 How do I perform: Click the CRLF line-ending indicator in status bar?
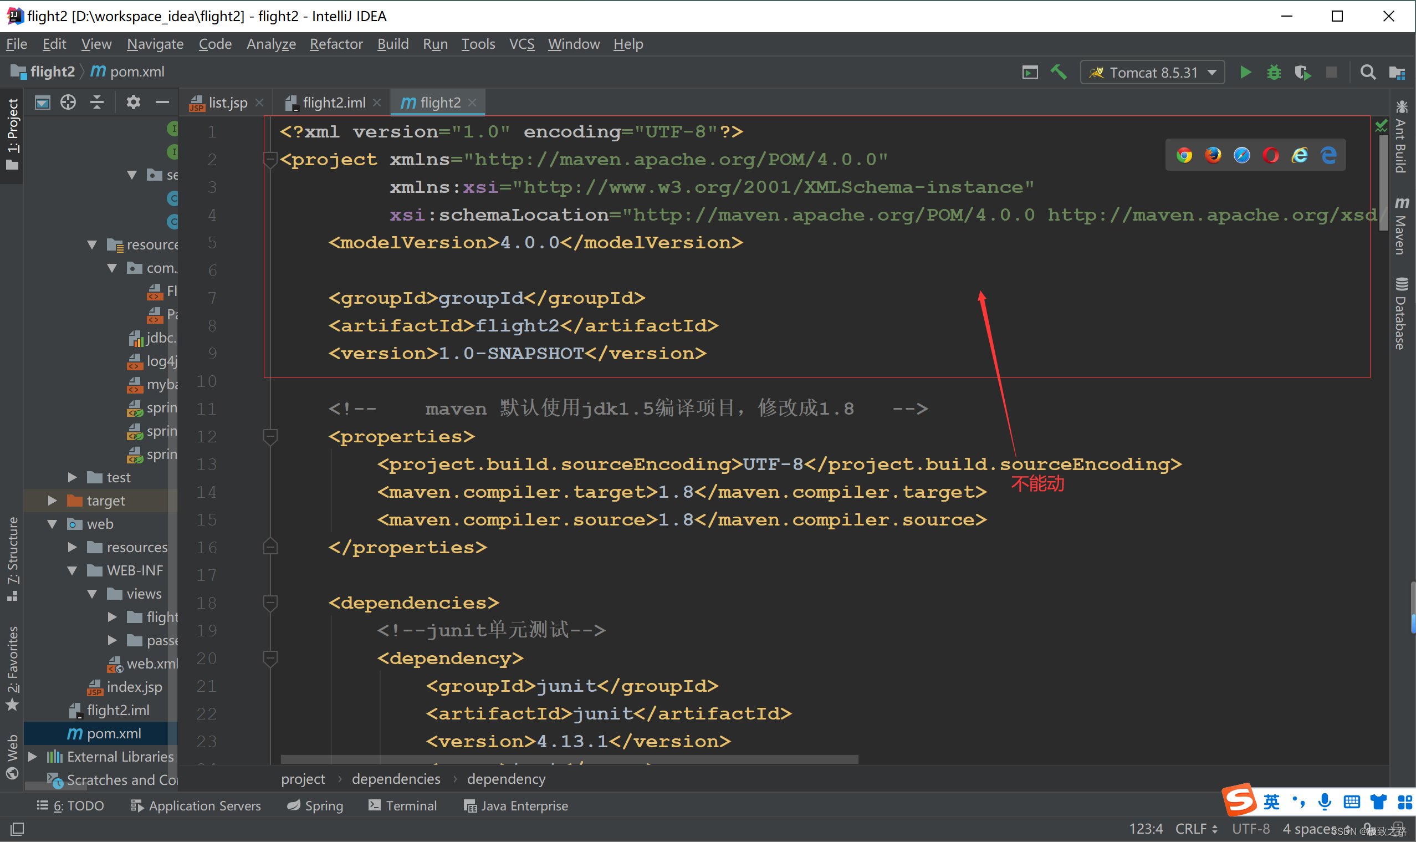1192,828
